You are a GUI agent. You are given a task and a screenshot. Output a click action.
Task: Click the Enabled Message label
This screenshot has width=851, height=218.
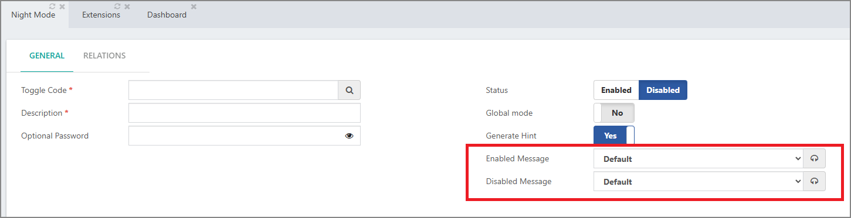click(518, 158)
